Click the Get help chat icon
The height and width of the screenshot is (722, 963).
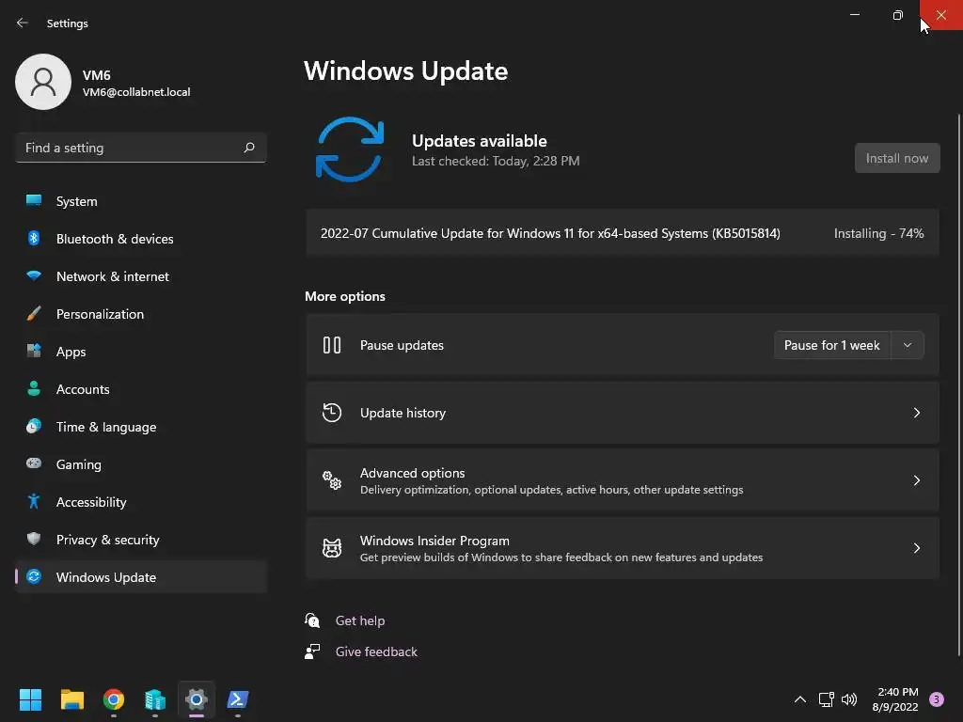pyautogui.click(x=312, y=620)
